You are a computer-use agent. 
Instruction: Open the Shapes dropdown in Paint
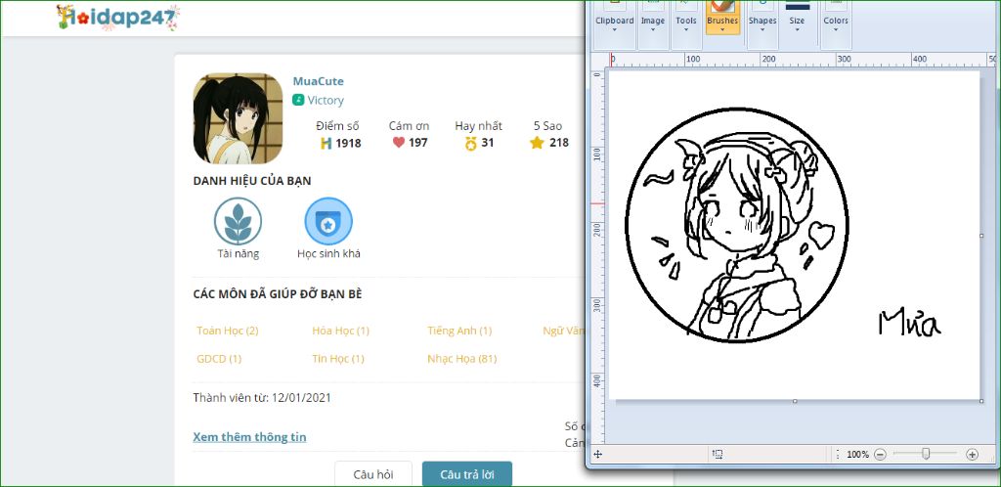(x=762, y=24)
